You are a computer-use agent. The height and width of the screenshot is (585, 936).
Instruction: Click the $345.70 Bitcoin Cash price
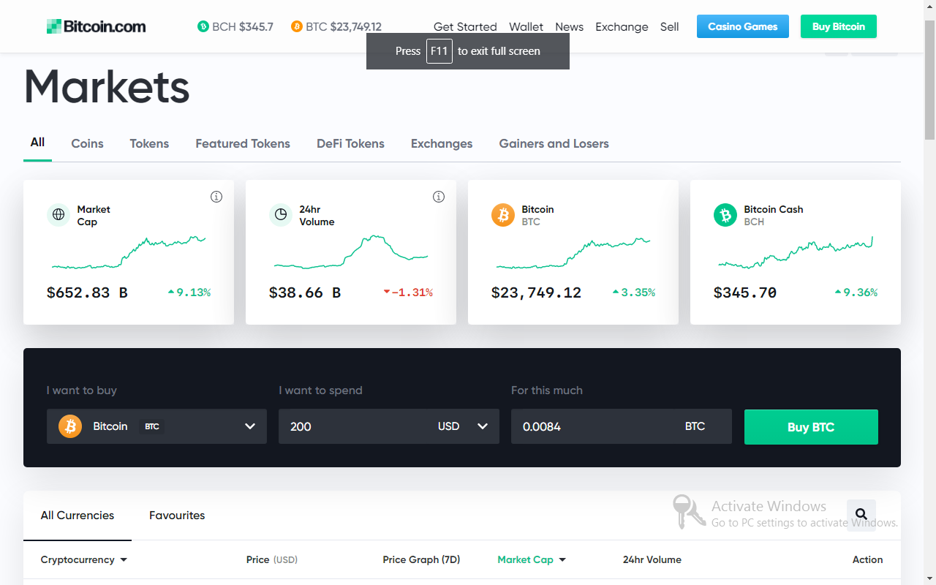click(745, 292)
